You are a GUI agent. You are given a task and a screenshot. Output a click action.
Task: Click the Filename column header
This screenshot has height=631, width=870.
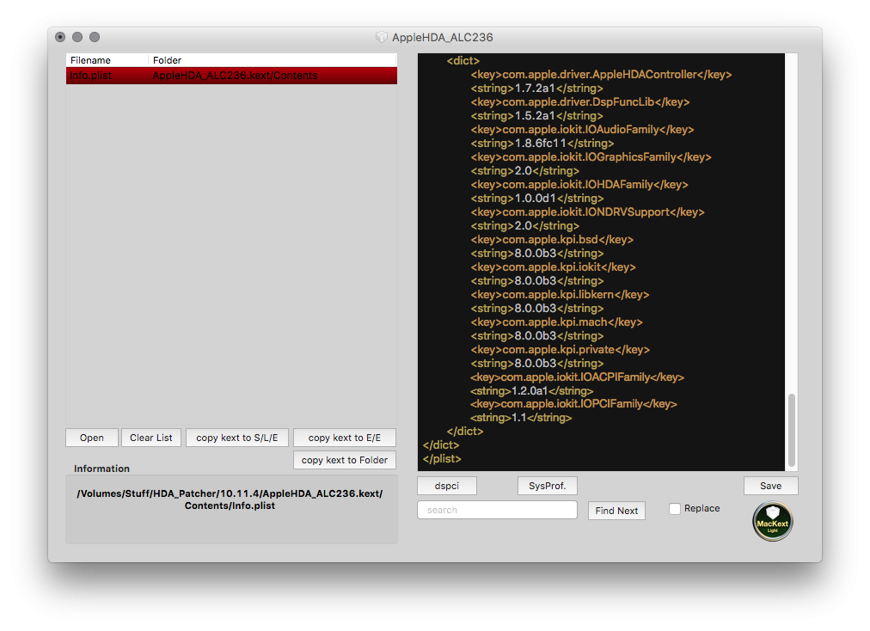click(88, 60)
